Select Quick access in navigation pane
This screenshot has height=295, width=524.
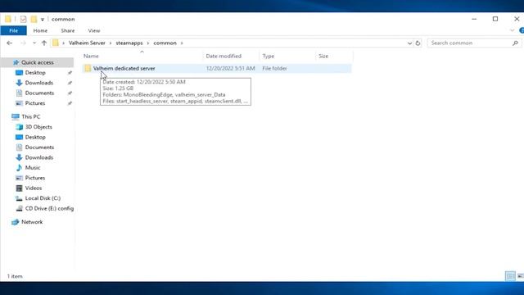(x=37, y=62)
